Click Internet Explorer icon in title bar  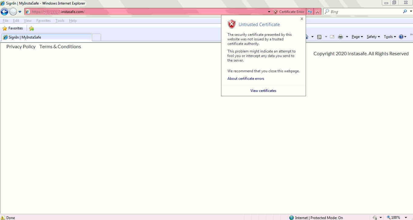(x=3, y=3)
